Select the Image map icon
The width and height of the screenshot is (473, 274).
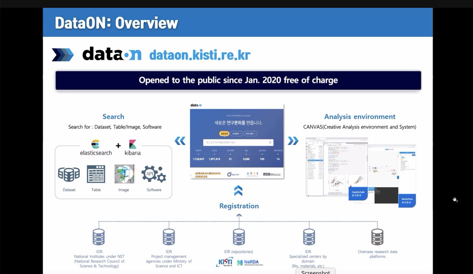pyautogui.click(x=124, y=174)
